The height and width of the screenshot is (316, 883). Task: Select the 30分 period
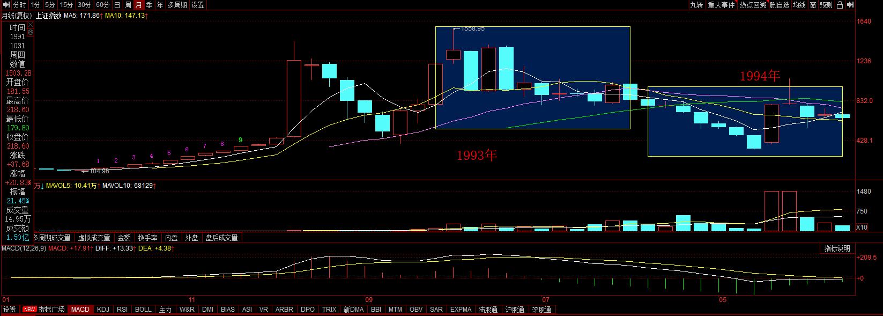point(85,5)
